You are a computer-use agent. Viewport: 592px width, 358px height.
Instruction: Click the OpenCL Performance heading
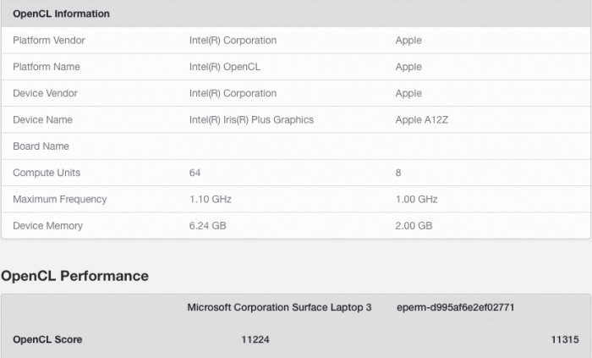(74, 276)
